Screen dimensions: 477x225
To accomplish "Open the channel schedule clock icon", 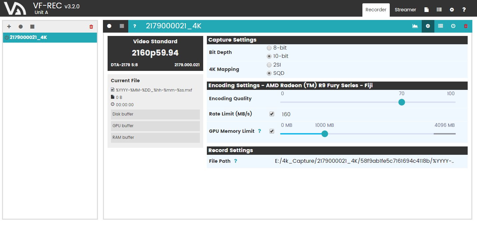I will tap(453, 26).
